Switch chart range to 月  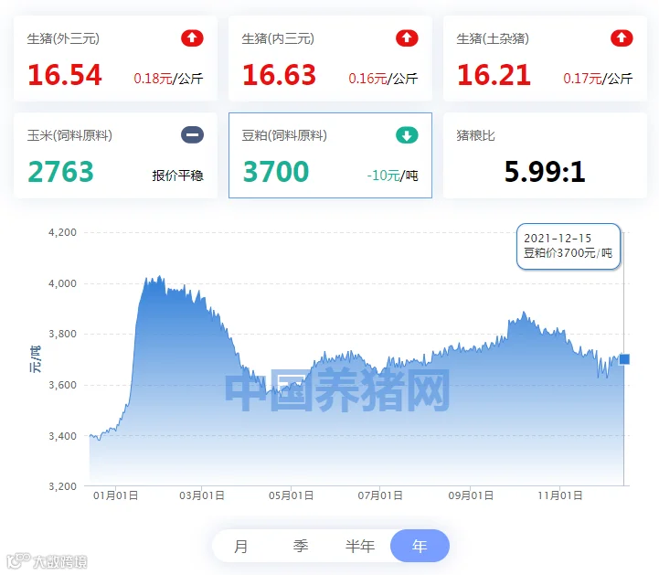pos(240,546)
